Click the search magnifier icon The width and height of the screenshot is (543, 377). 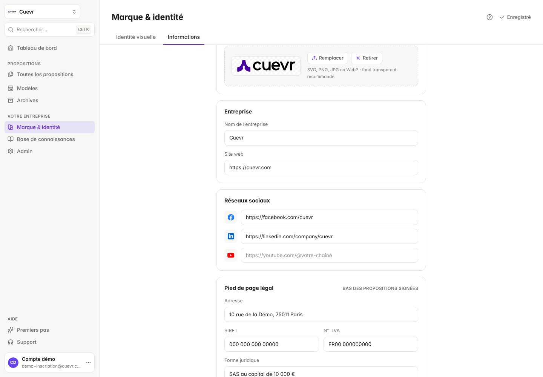[x=11, y=29]
